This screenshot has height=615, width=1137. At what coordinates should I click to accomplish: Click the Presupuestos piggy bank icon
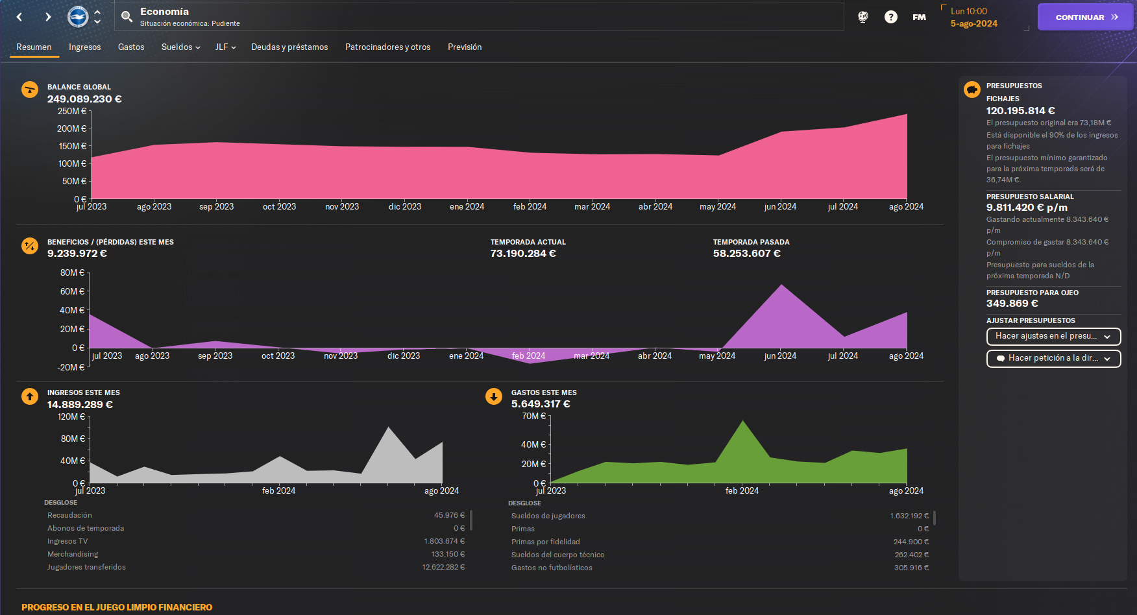(x=972, y=90)
